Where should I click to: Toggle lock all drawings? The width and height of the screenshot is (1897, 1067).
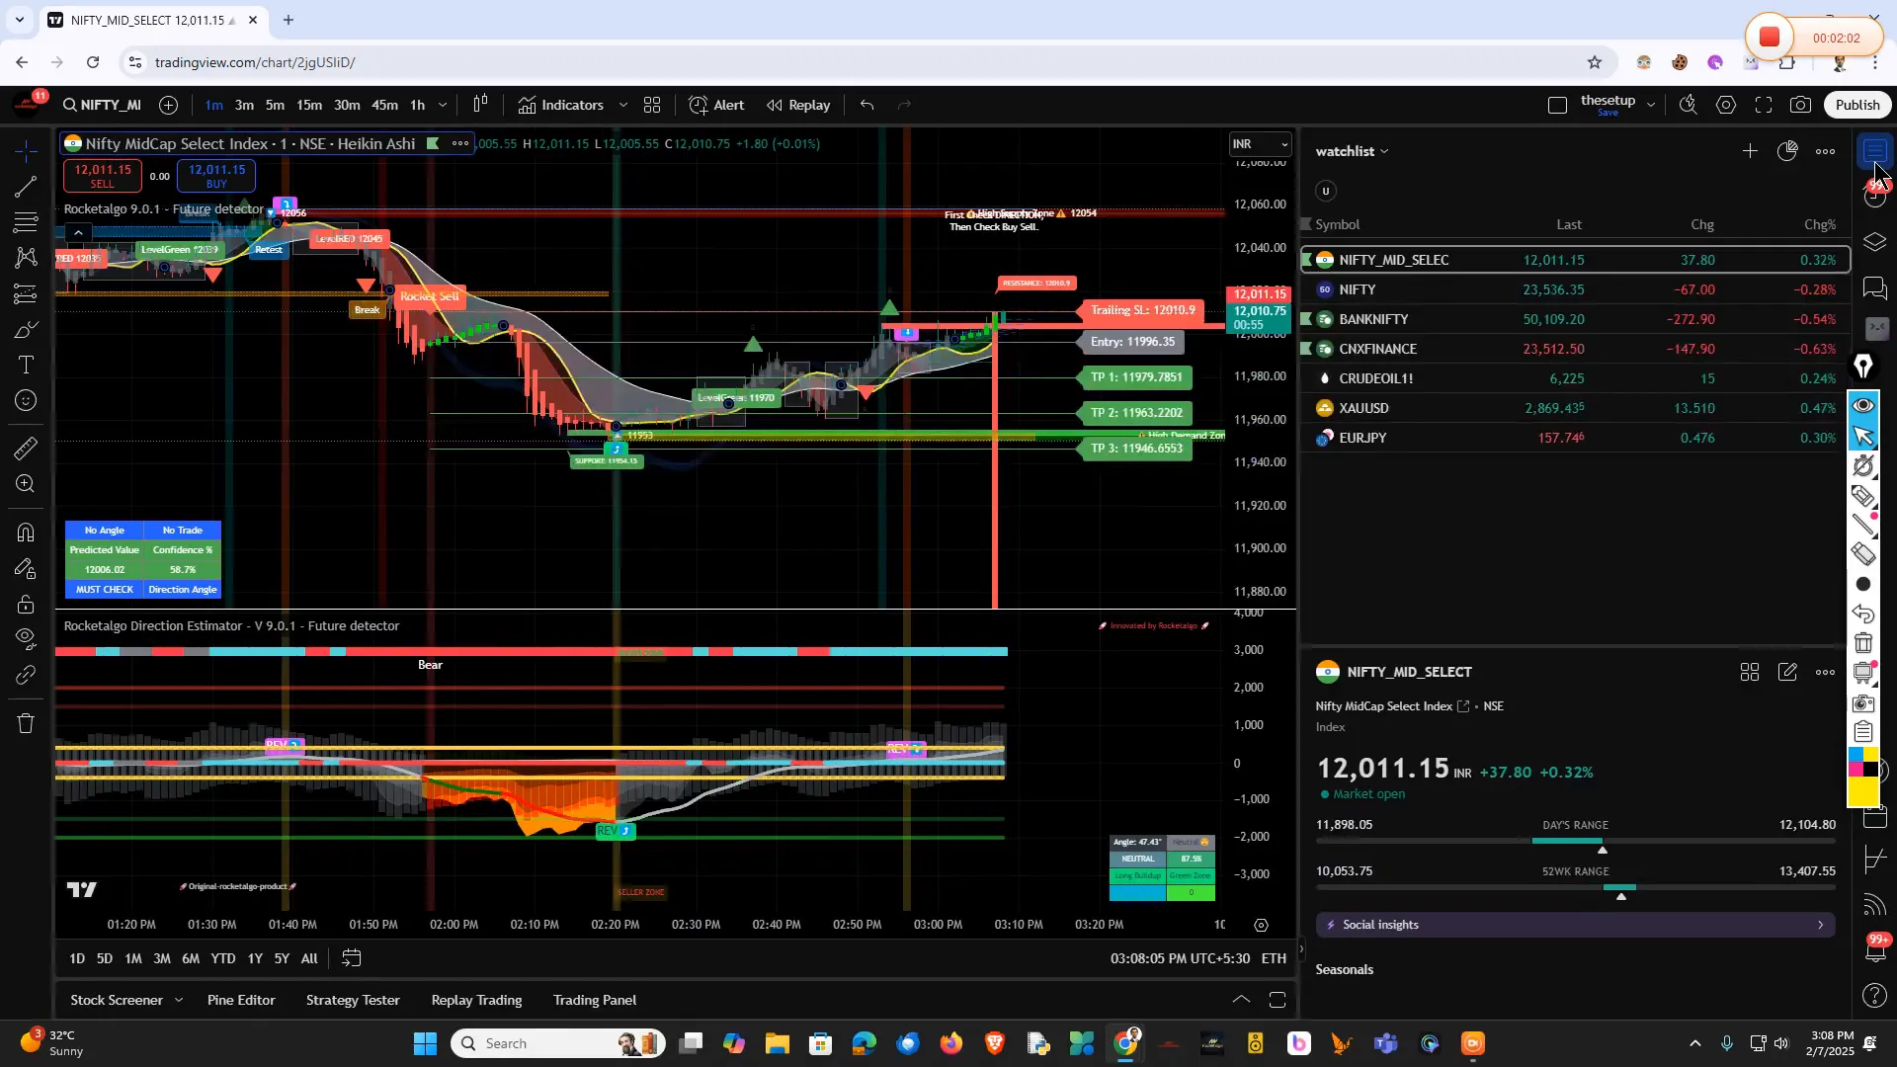point(25,605)
